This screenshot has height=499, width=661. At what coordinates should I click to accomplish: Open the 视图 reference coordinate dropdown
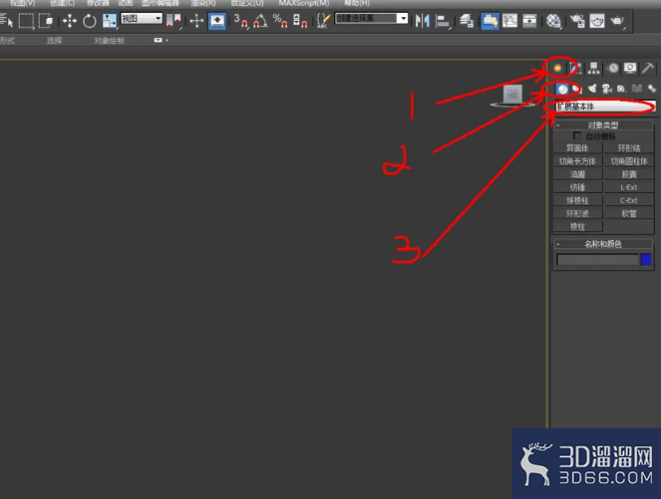tap(142, 19)
